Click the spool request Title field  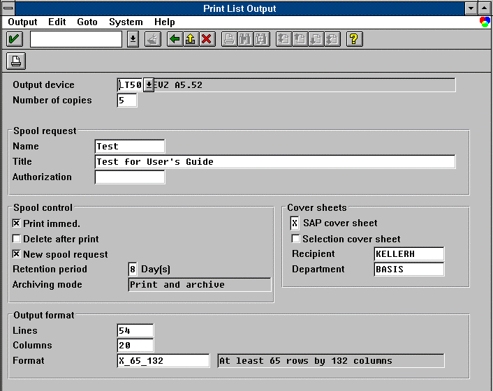tap(274, 162)
